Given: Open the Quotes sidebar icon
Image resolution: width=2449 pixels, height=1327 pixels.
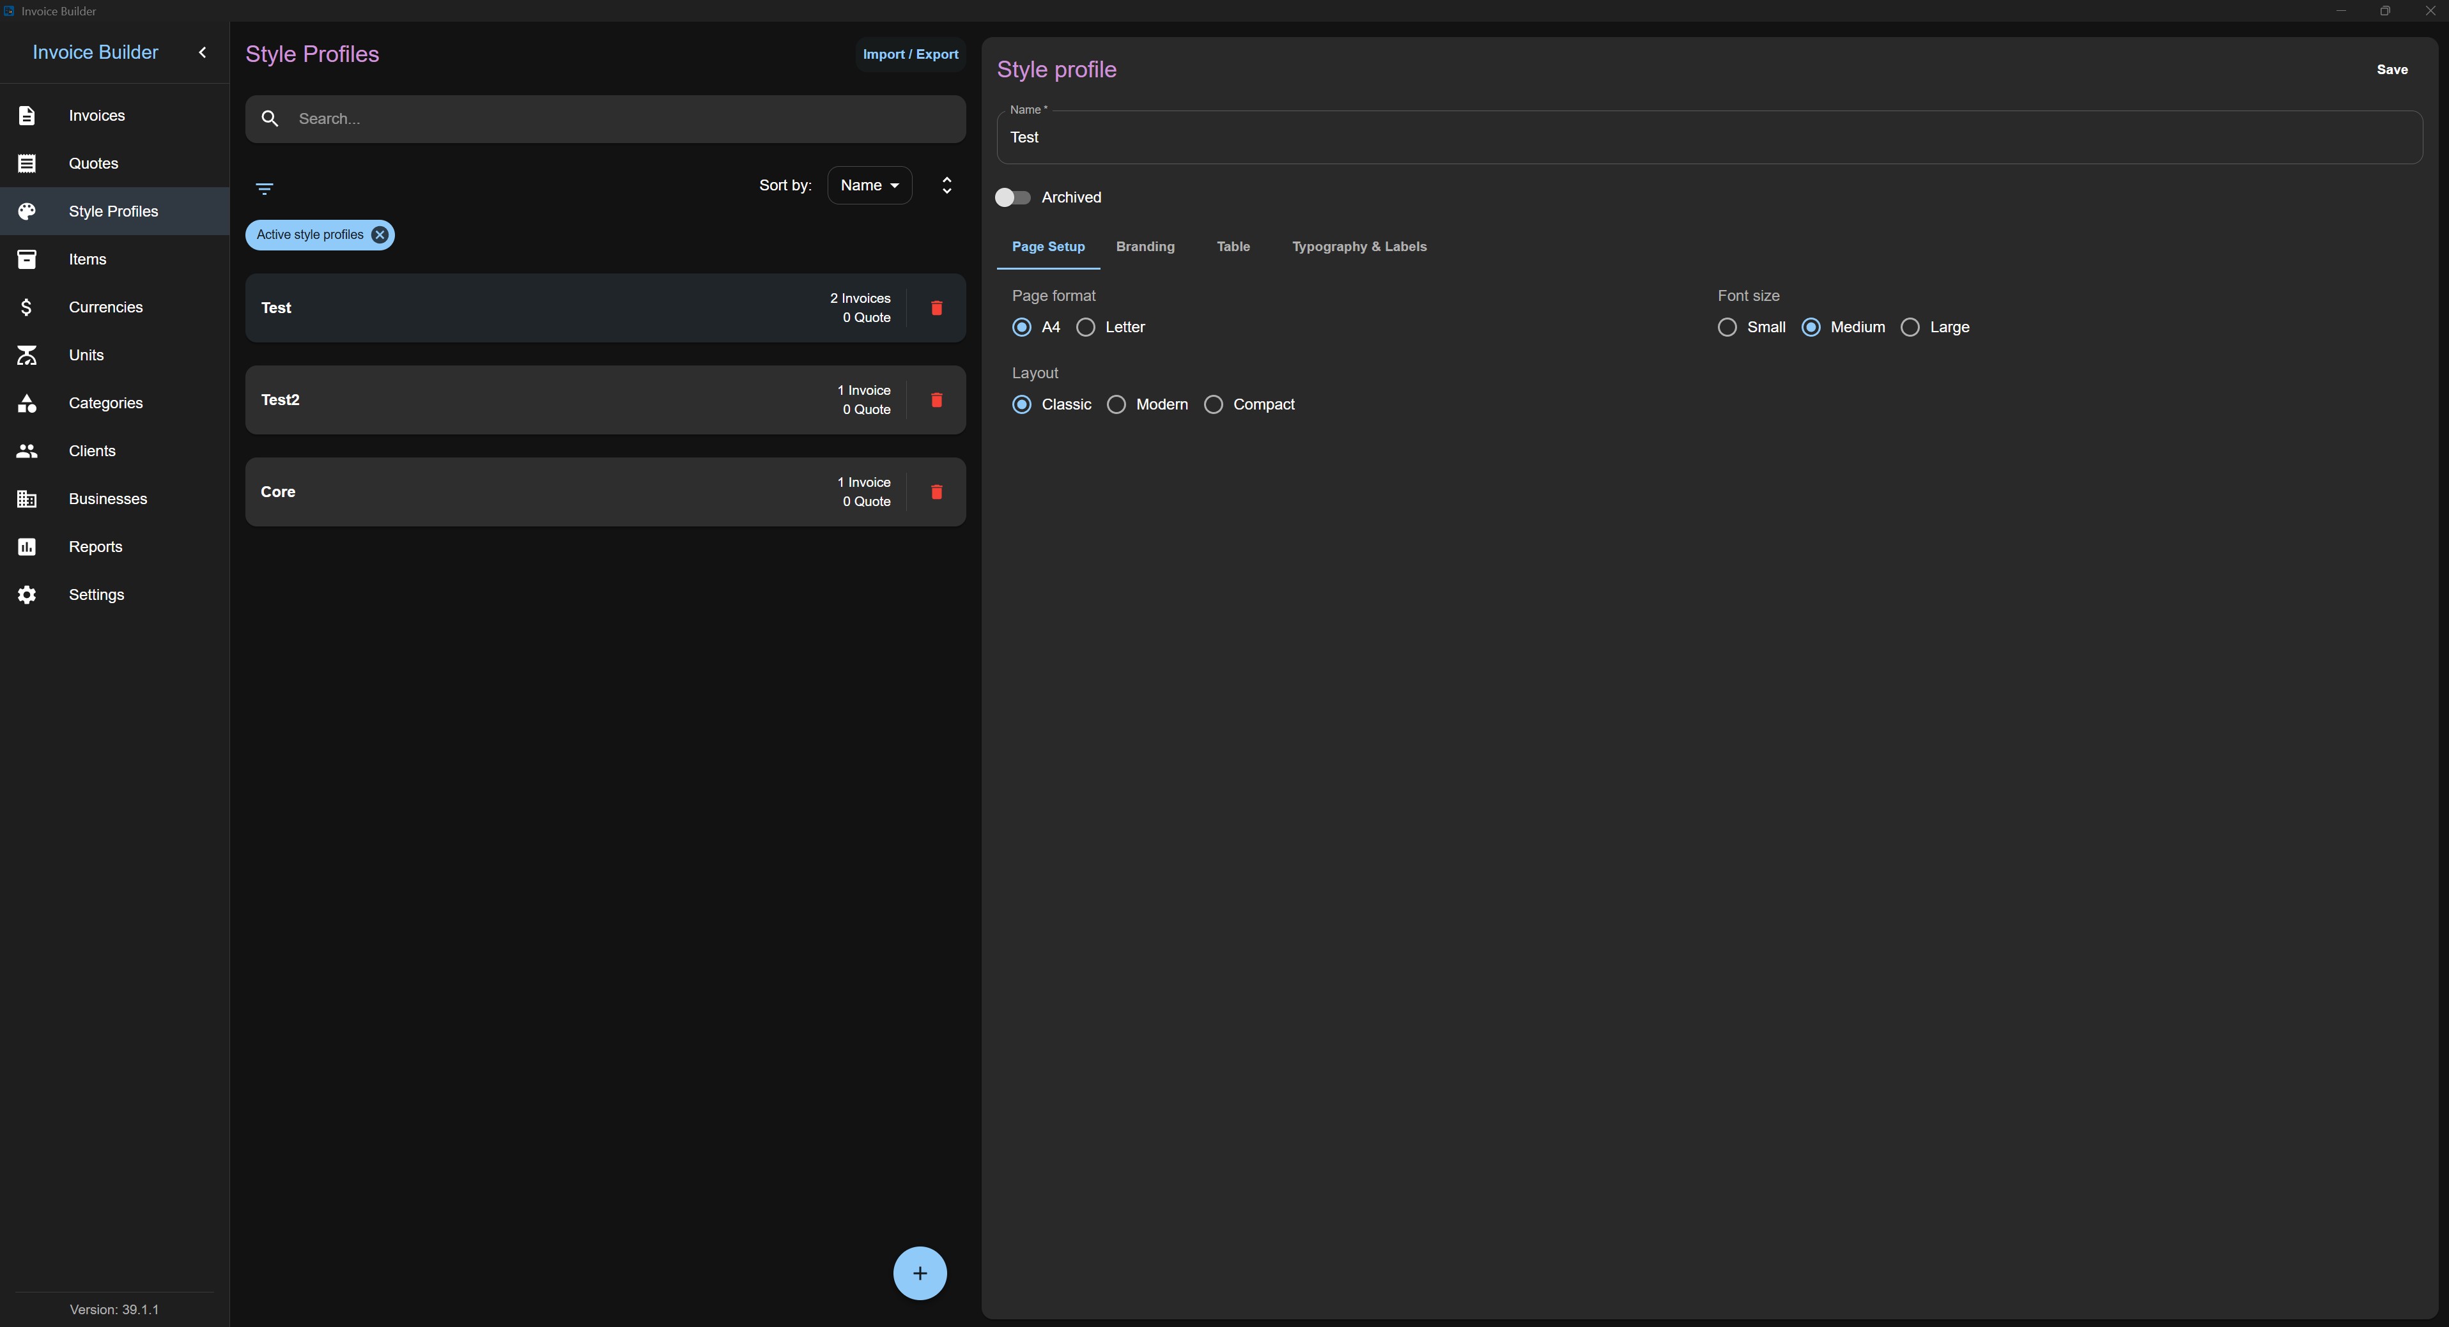Looking at the screenshot, I should 27,164.
